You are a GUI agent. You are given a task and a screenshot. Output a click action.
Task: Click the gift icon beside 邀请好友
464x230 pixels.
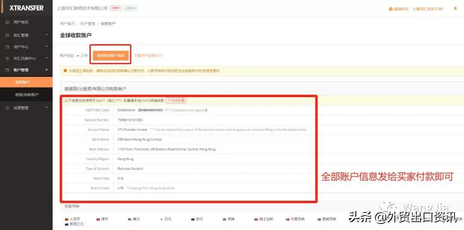391,9
